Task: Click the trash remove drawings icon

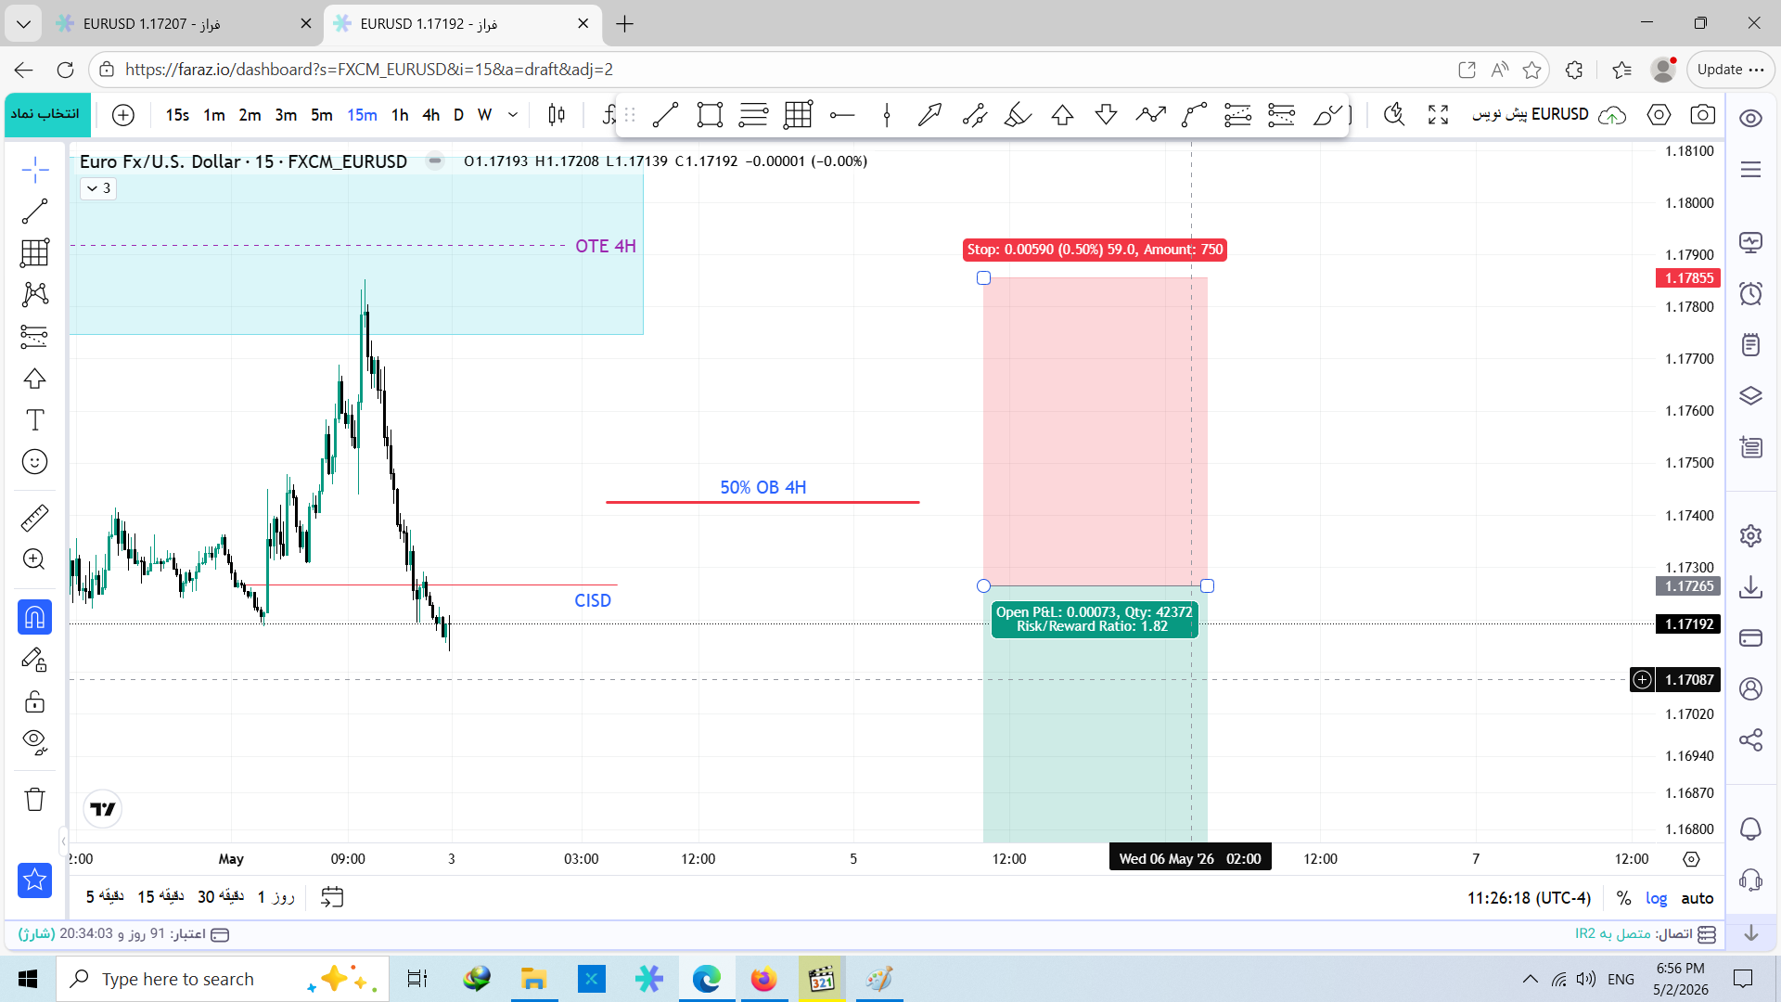Action: (34, 800)
